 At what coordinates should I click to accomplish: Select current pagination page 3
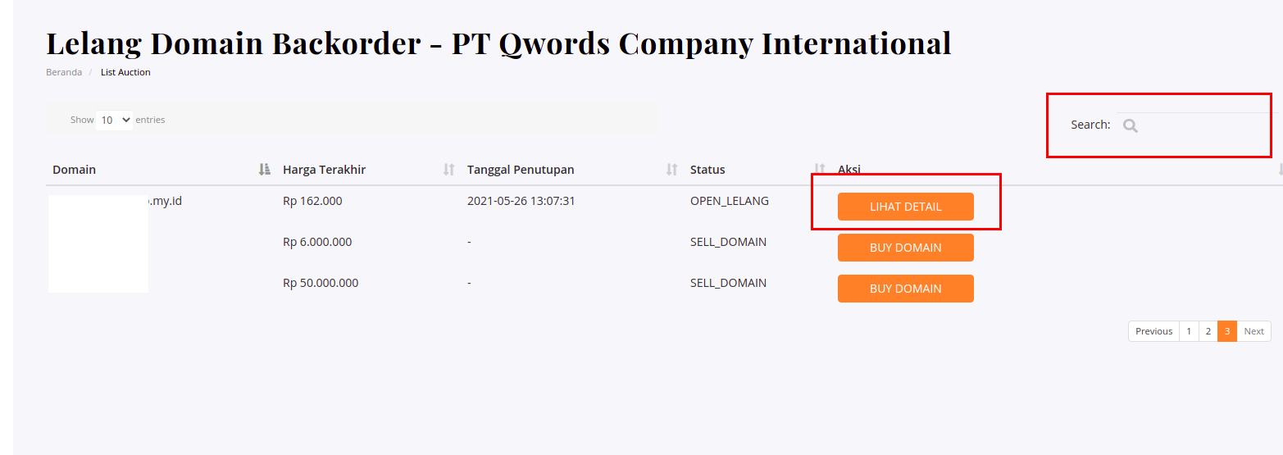click(x=1227, y=331)
